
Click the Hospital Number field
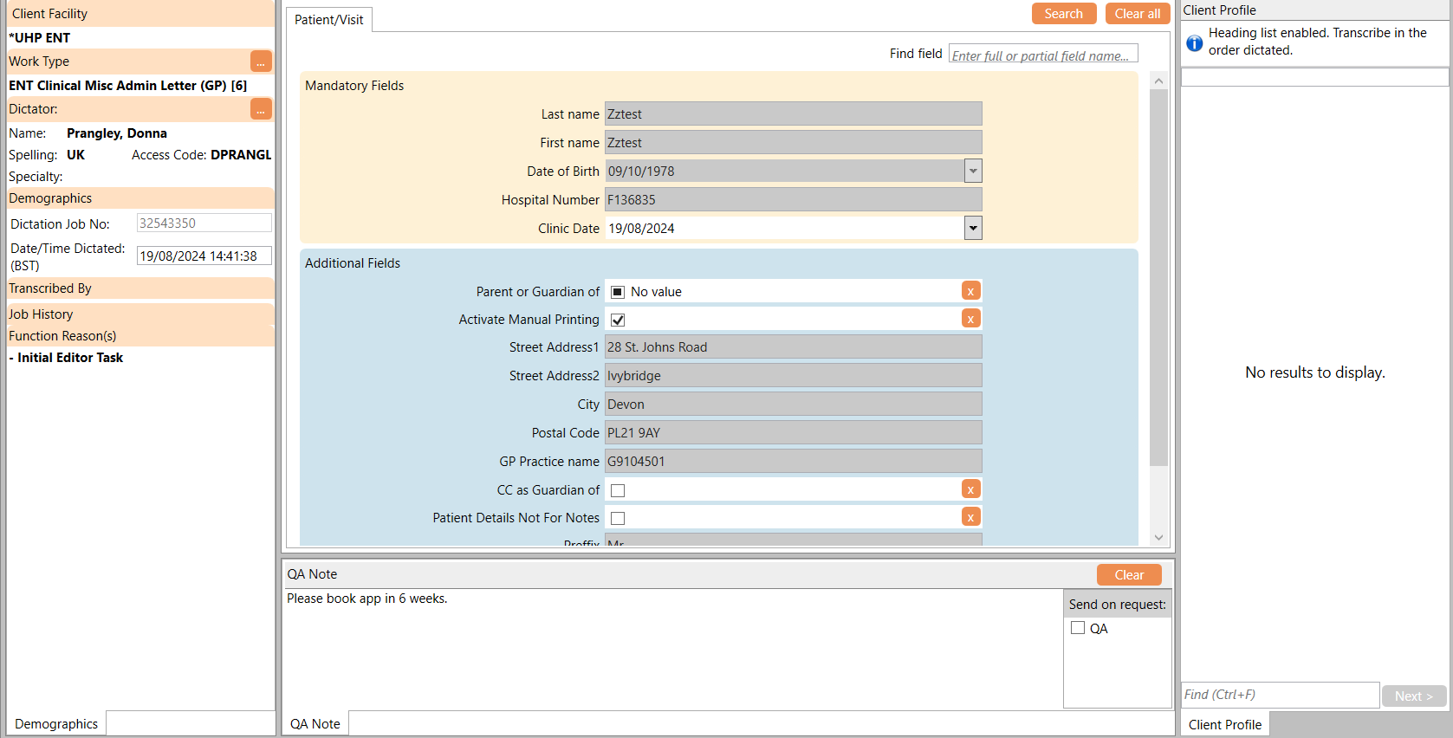[x=793, y=199]
